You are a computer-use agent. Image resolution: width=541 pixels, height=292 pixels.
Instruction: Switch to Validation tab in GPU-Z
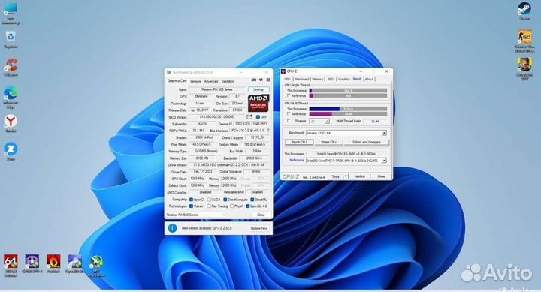point(228,81)
